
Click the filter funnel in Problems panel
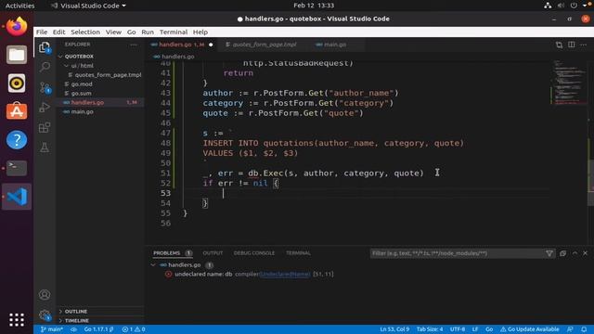coord(549,253)
